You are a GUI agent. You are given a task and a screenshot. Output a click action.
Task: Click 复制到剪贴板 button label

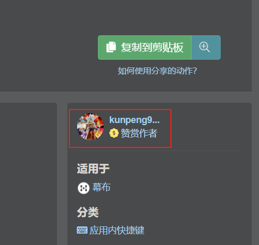pyautogui.click(x=152, y=47)
